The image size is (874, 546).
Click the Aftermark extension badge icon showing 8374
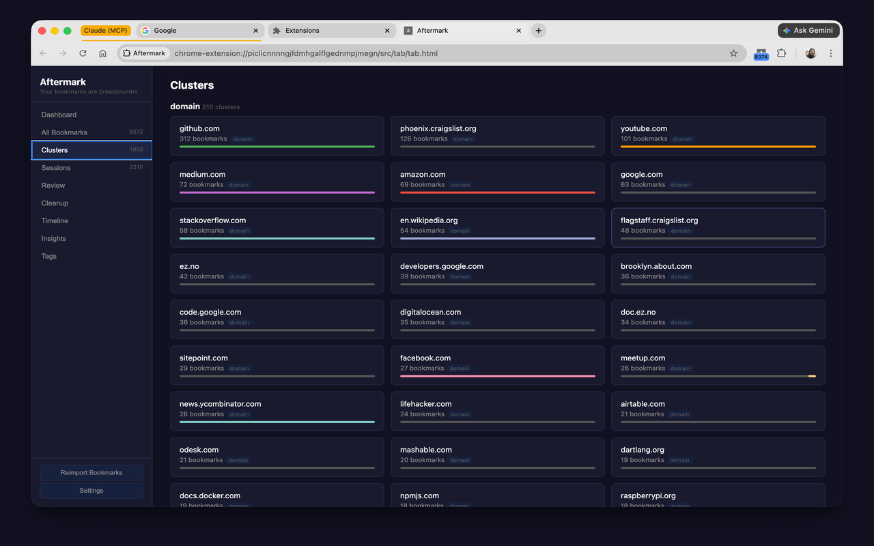[761, 54]
